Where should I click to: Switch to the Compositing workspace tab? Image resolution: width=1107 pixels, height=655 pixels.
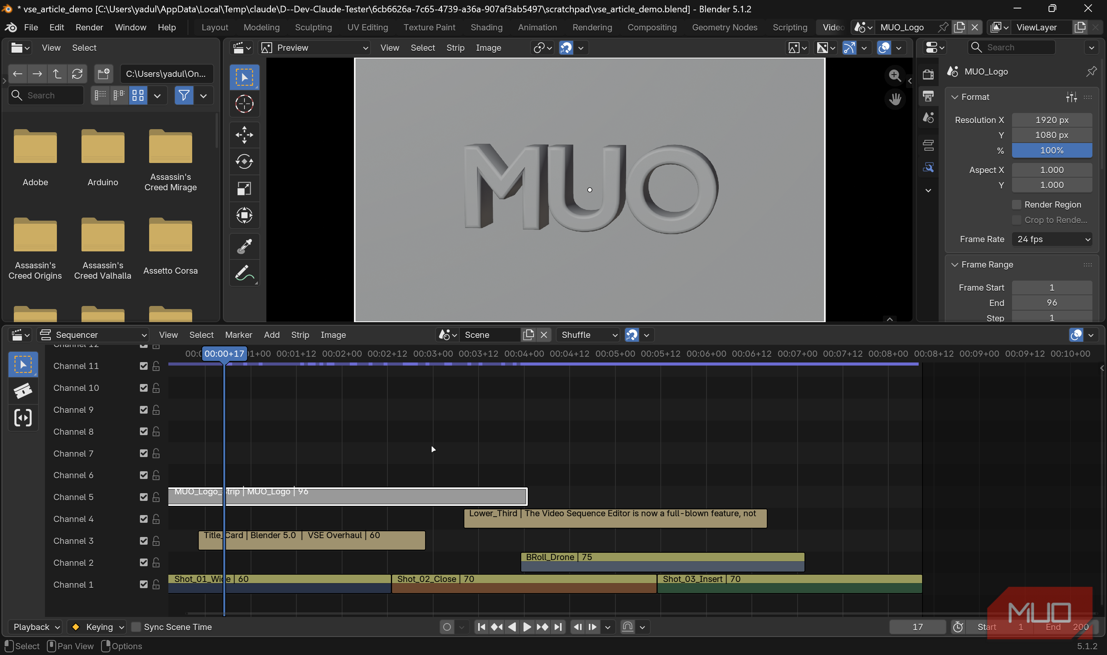coord(652,27)
